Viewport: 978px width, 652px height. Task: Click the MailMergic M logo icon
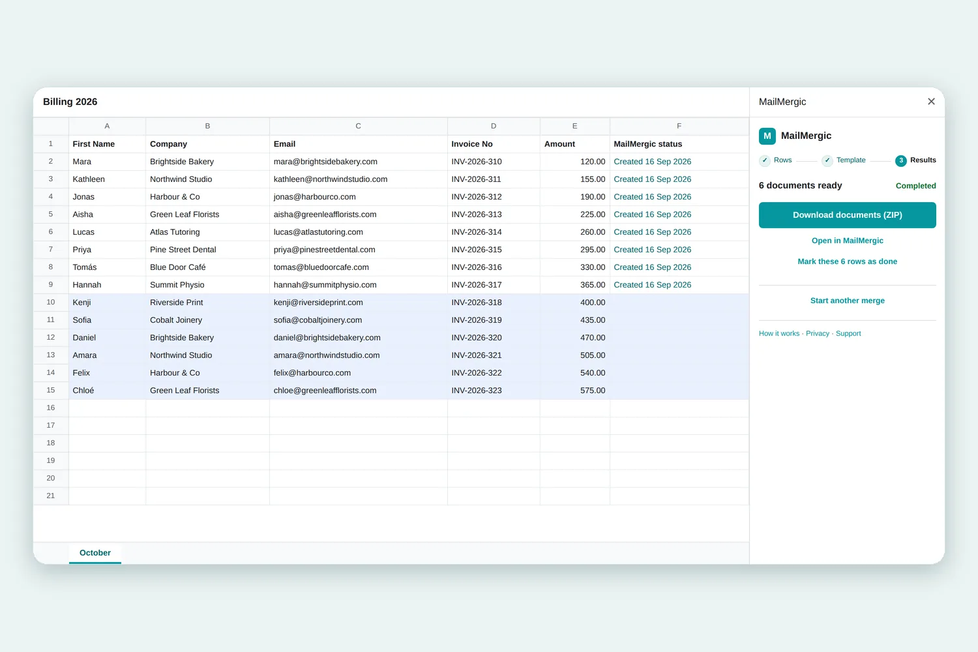pyautogui.click(x=767, y=136)
